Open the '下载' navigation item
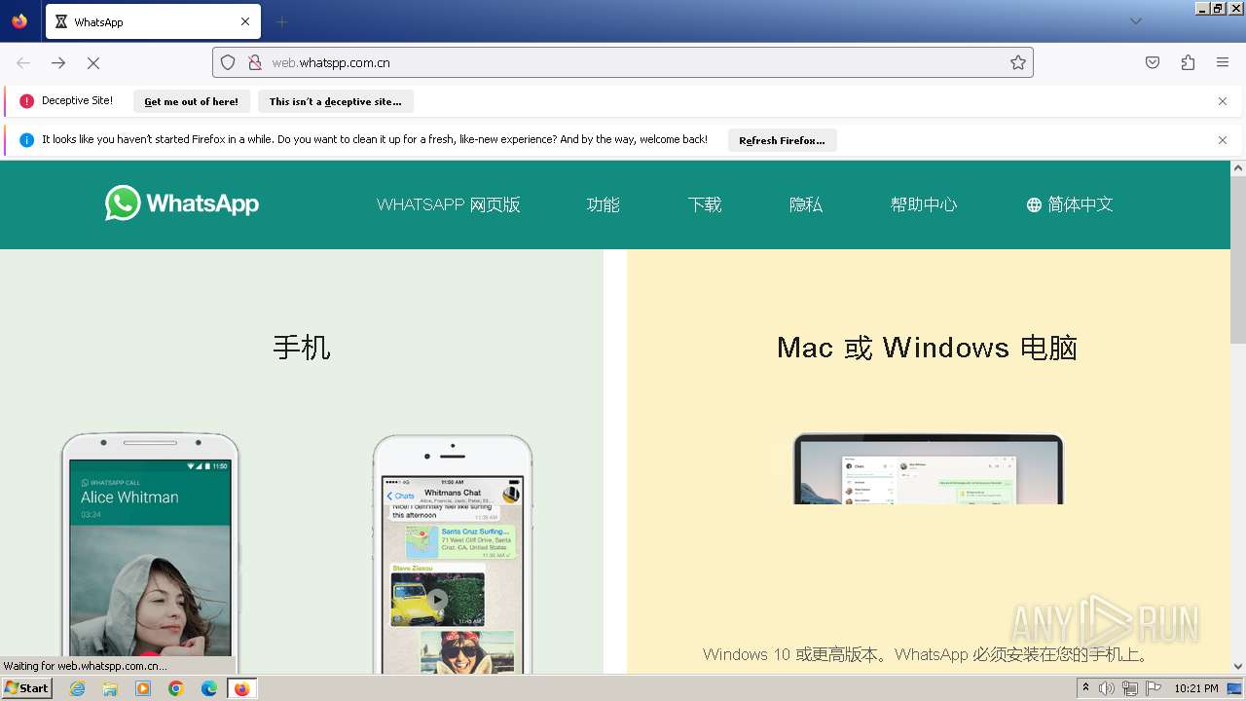Screen dimensions: 1246x701 (x=705, y=204)
